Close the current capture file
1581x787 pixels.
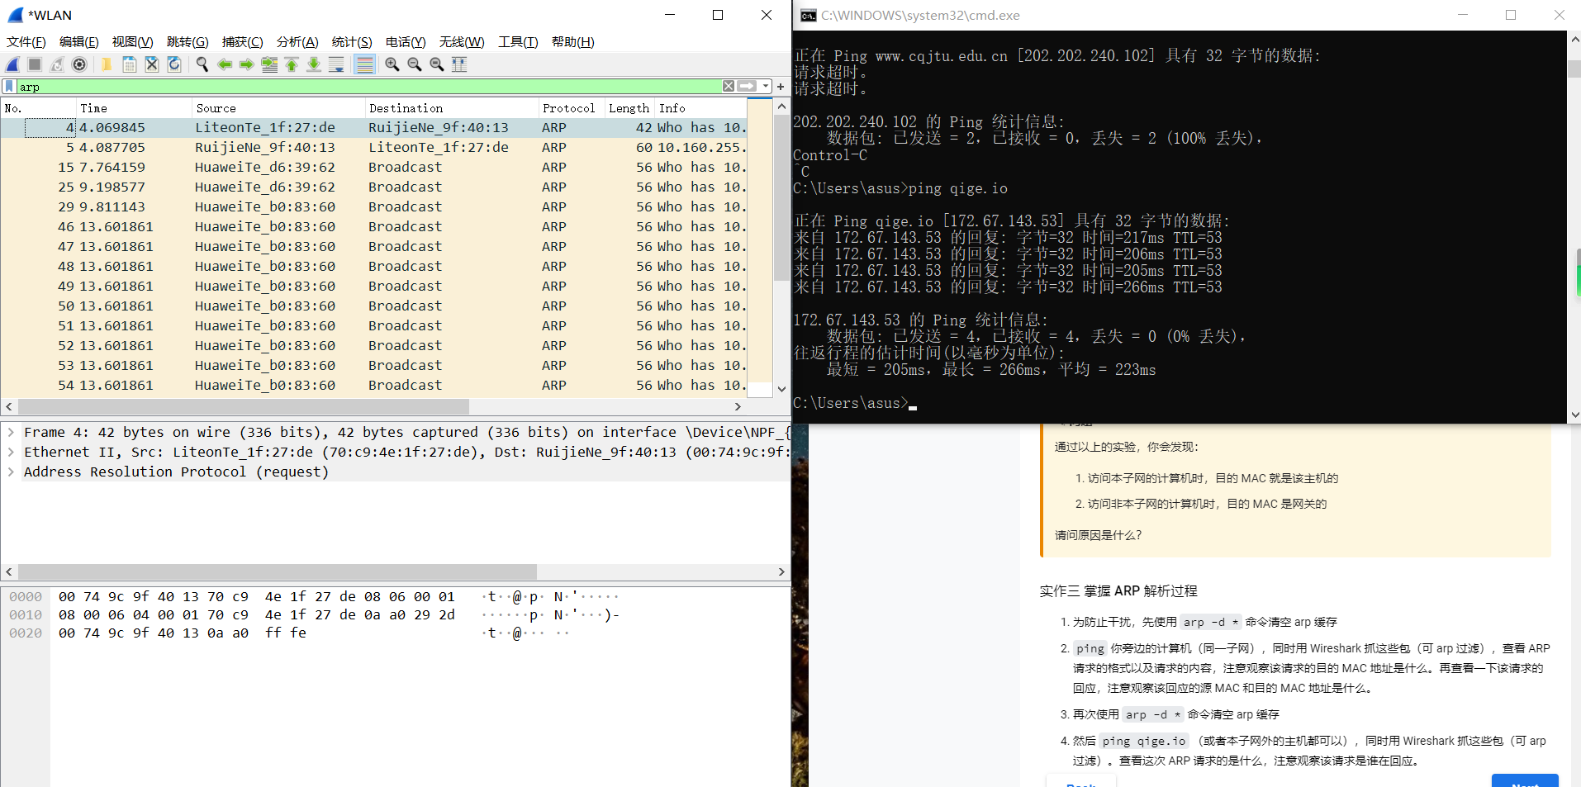pyautogui.click(x=152, y=64)
